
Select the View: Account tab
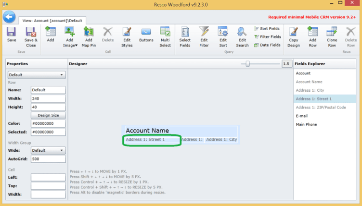click(52, 21)
